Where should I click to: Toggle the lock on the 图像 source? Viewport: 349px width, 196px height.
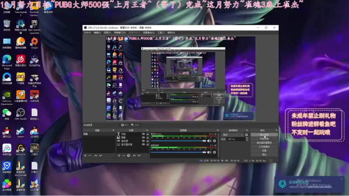[147, 137]
